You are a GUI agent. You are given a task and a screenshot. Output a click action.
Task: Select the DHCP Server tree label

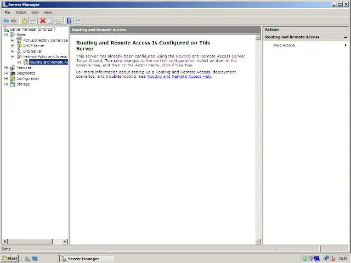coord(33,45)
